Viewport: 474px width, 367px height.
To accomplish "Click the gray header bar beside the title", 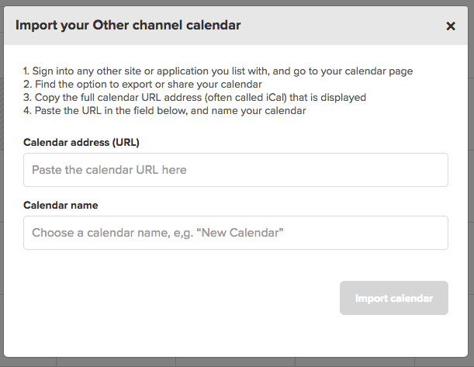I will [341, 26].
